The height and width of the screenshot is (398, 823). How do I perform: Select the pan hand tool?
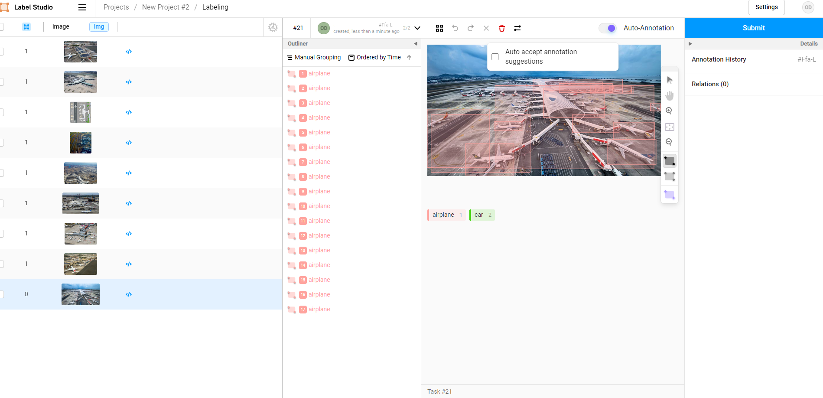669,95
